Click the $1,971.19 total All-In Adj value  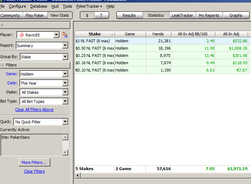[x=237, y=169]
